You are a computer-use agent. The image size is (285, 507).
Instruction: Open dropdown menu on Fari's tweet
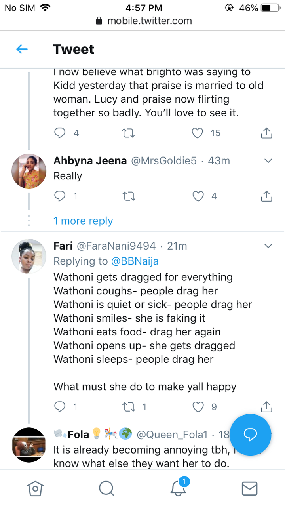pos(268,246)
